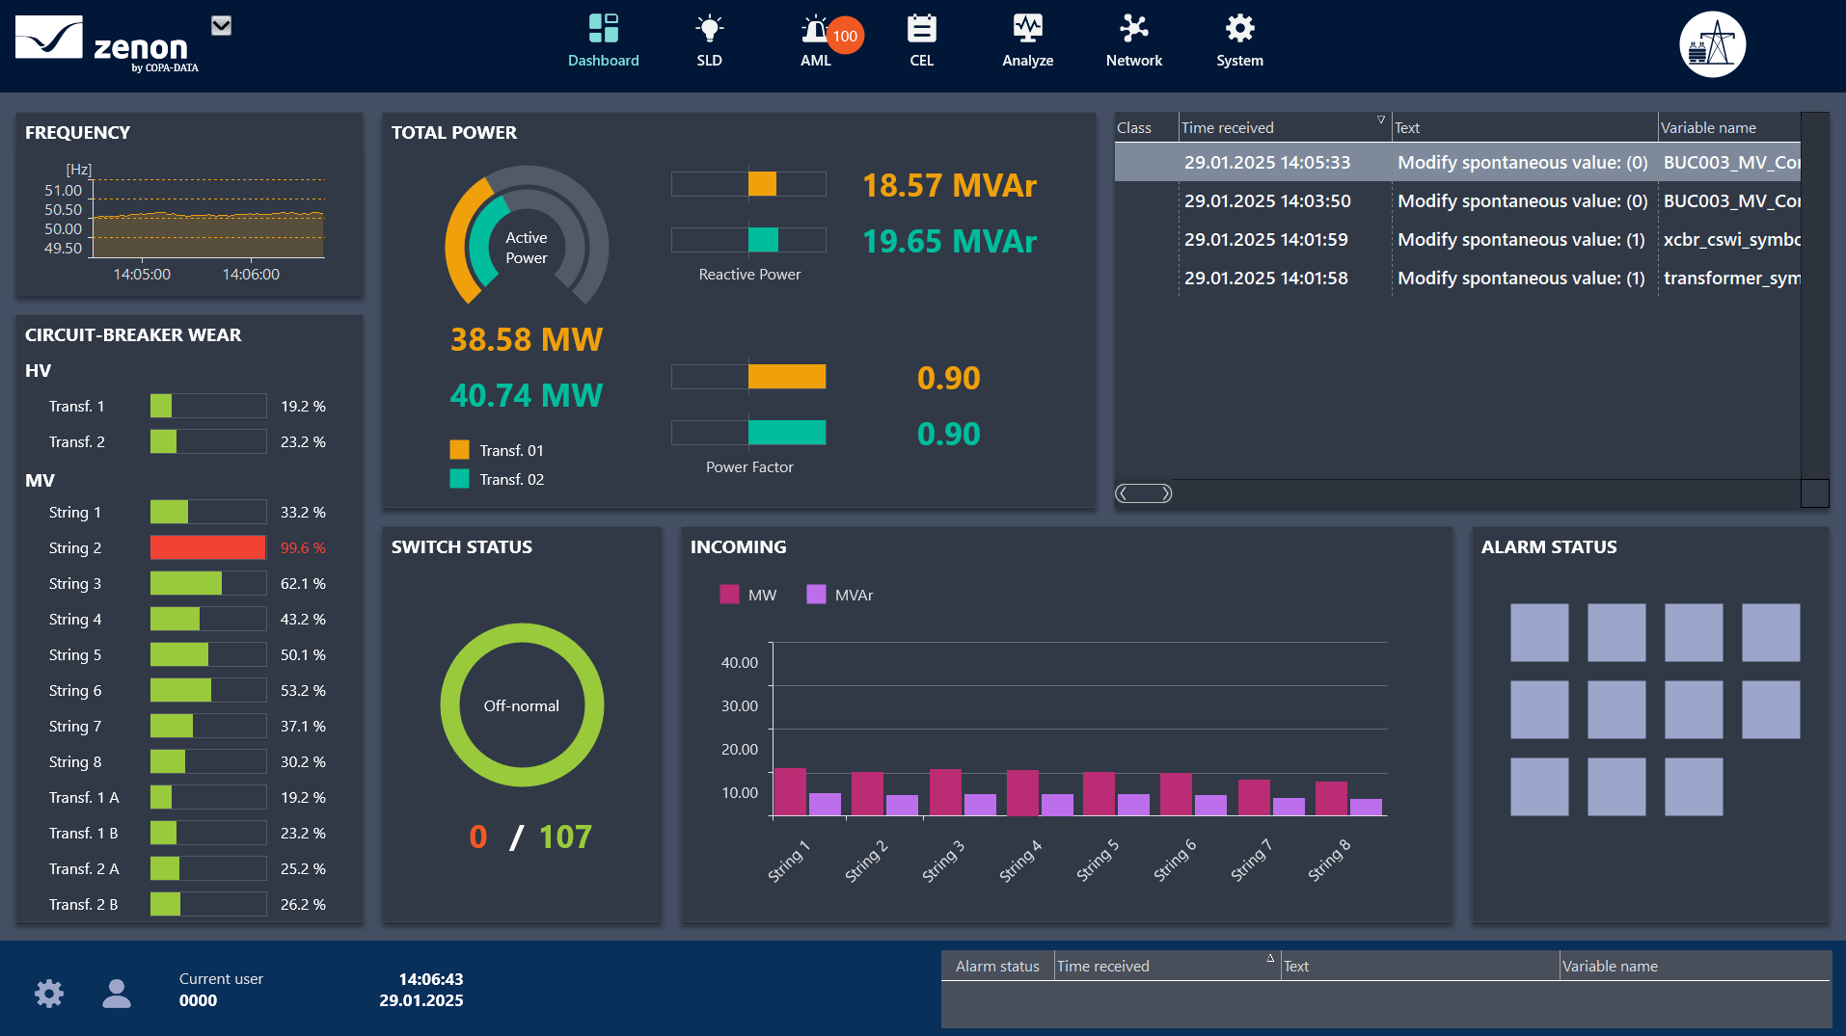Sort by Time received in event list

[1284, 127]
